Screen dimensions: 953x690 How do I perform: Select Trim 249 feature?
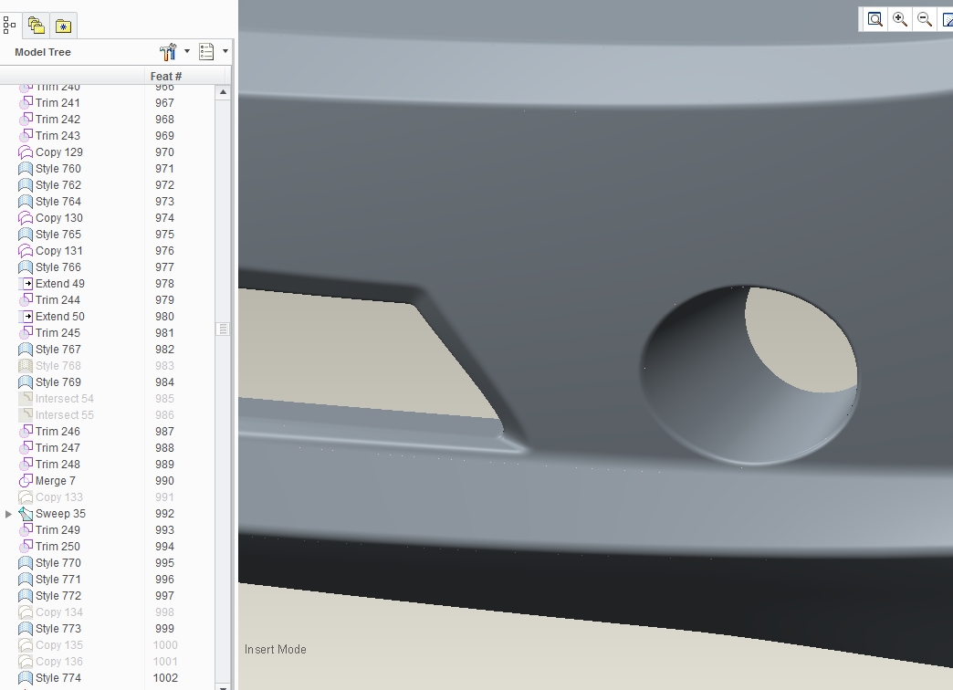pyautogui.click(x=58, y=529)
